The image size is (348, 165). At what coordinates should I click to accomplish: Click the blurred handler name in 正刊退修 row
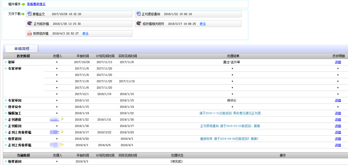[x=55, y=119]
